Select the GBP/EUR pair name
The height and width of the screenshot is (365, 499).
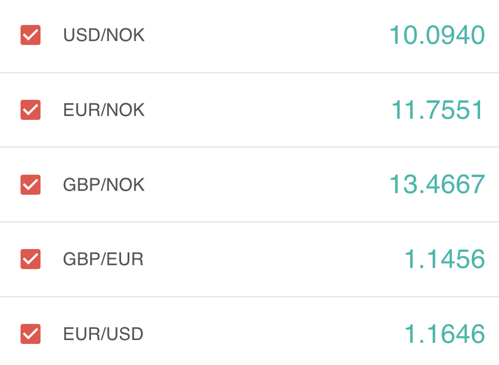(103, 259)
